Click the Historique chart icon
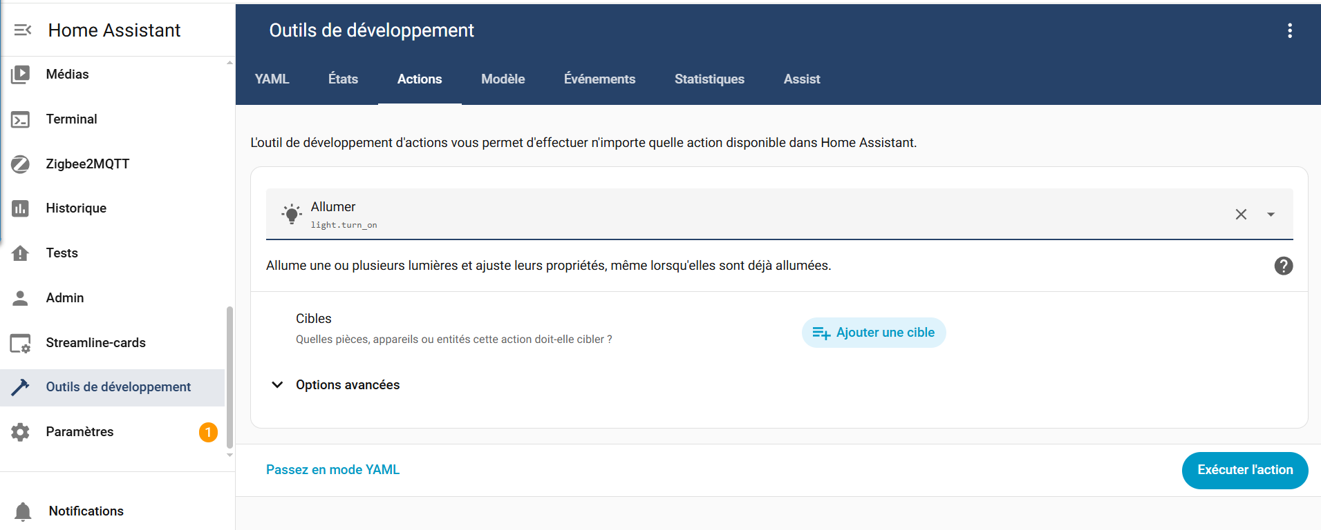The image size is (1321, 530). click(21, 208)
